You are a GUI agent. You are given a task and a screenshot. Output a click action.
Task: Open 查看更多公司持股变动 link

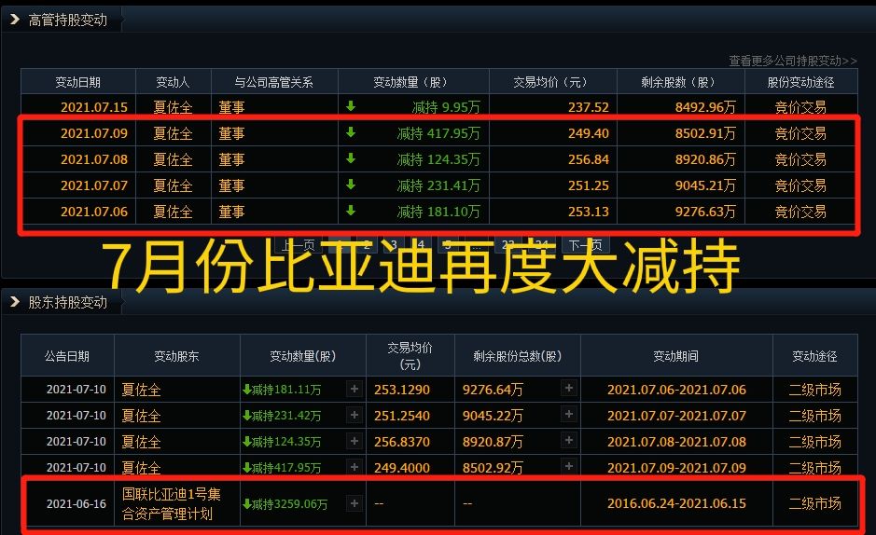793,61
